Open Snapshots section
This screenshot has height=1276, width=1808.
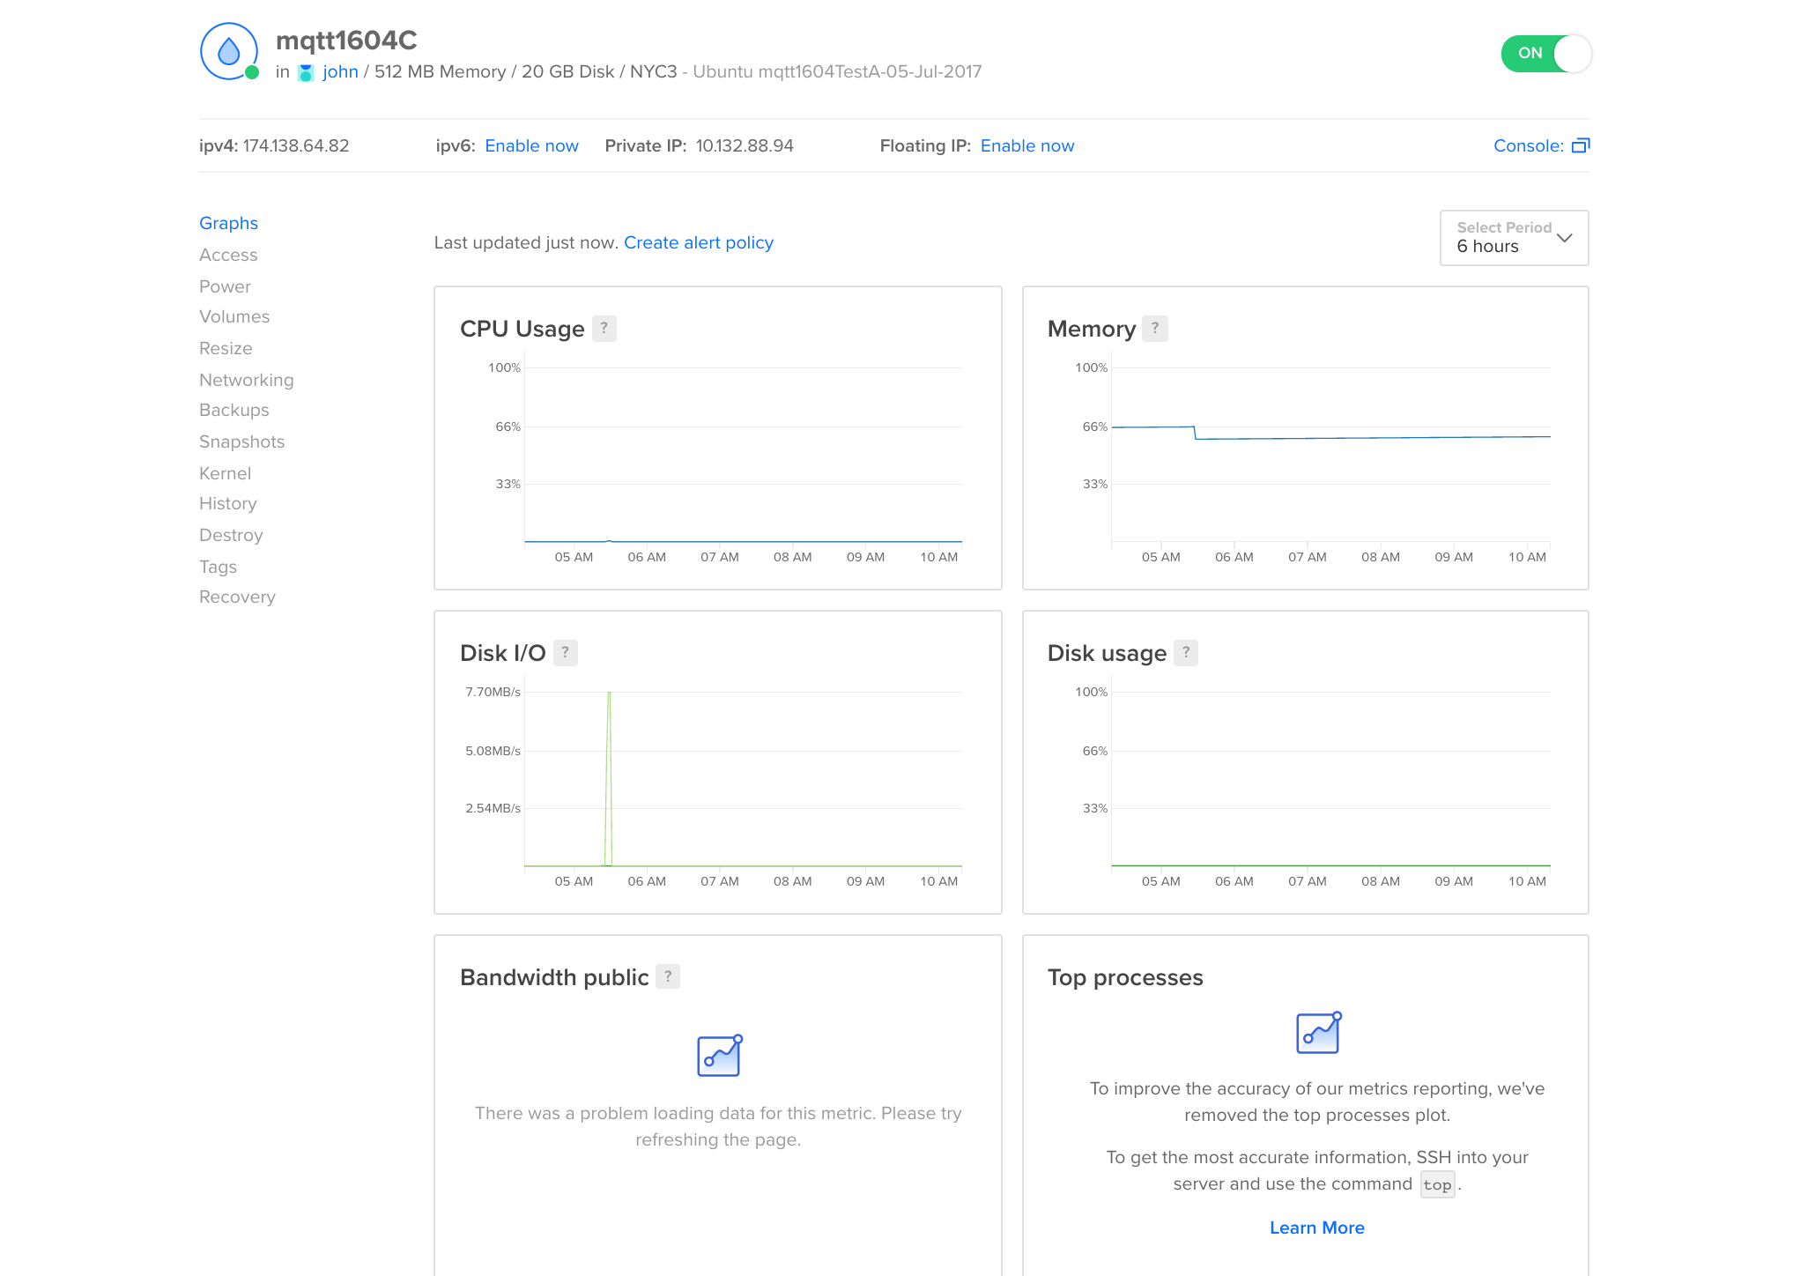(241, 441)
